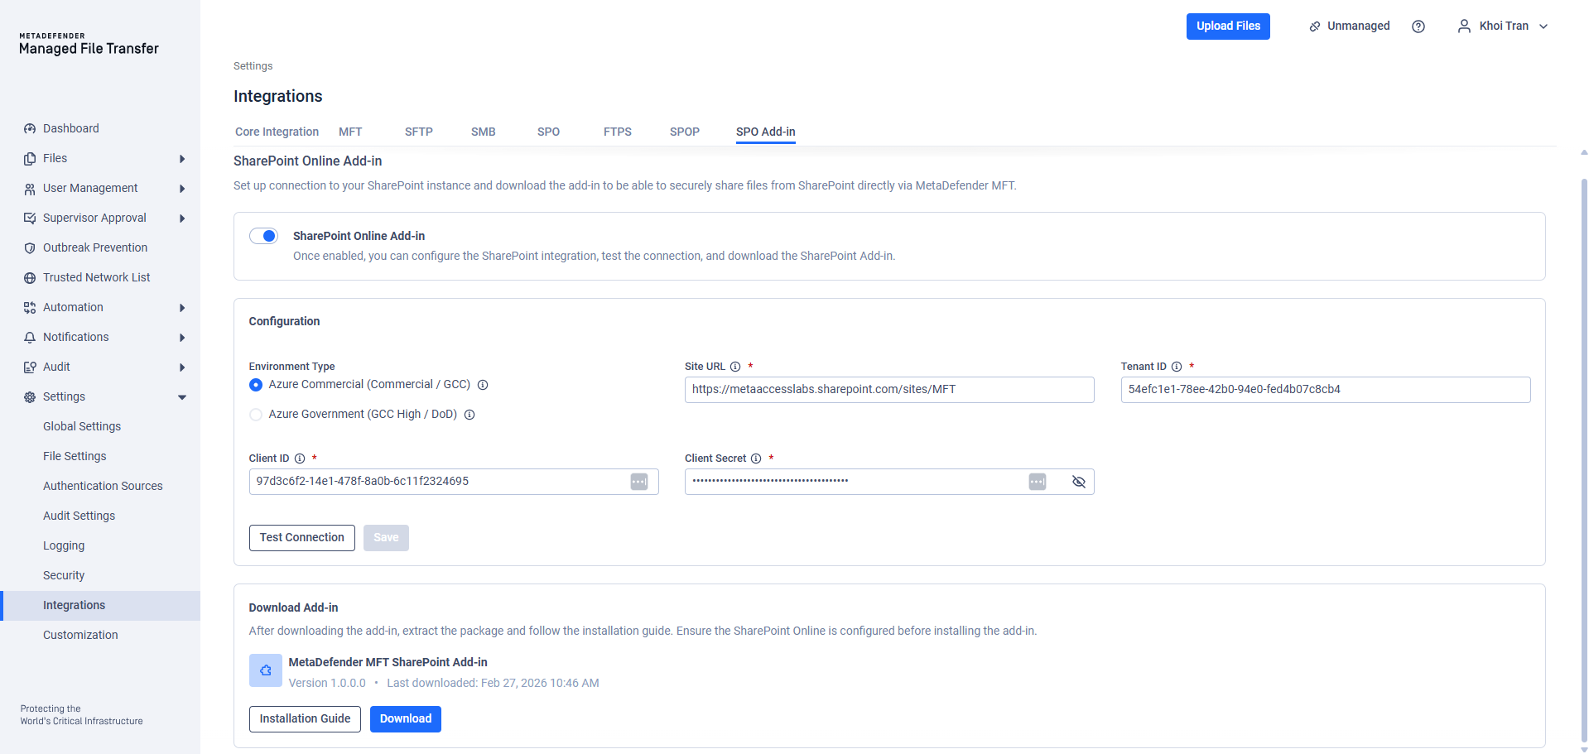The width and height of the screenshot is (1589, 754).
Task: Switch to the Core Integration tab
Action: tap(277, 132)
